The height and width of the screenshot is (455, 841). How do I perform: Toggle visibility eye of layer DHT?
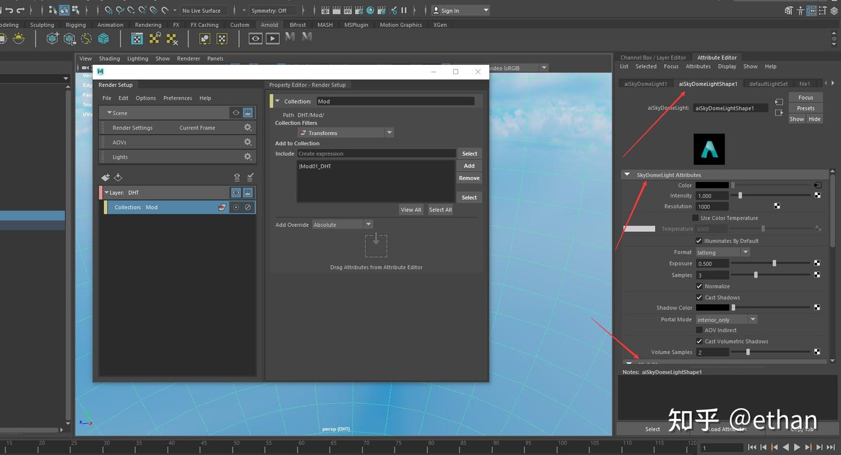click(x=236, y=193)
